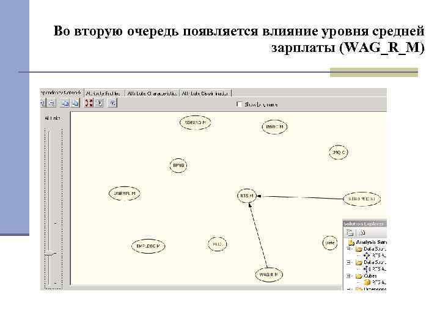Select the UNEMPL_M node
This screenshot has height=330, width=440.
(124, 193)
